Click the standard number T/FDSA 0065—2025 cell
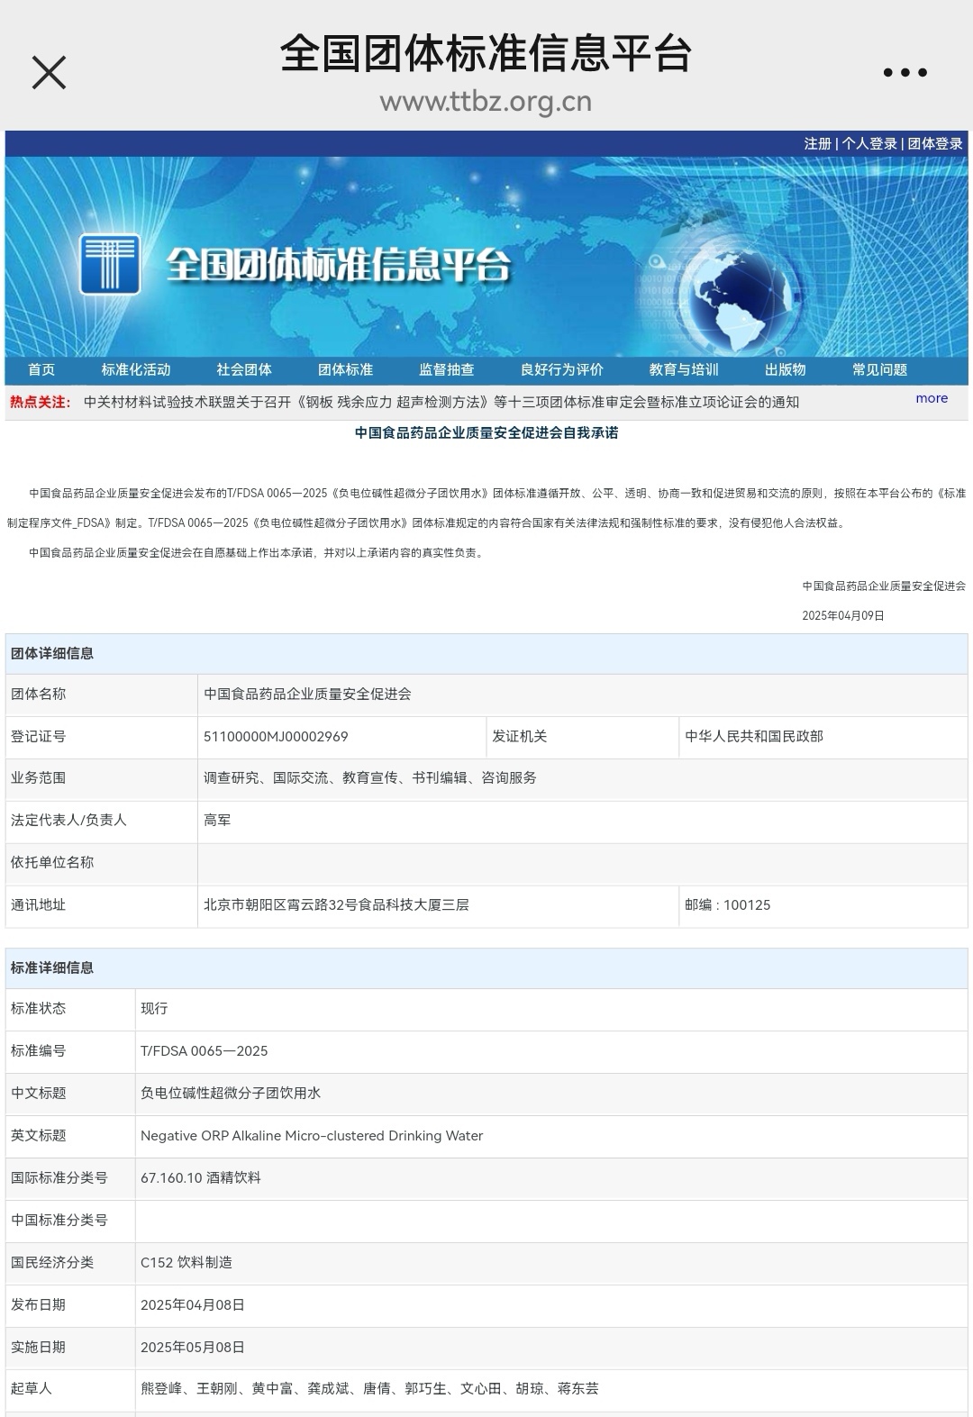The height and width of the screenshot is (1417, 973). click(205, 1051)
